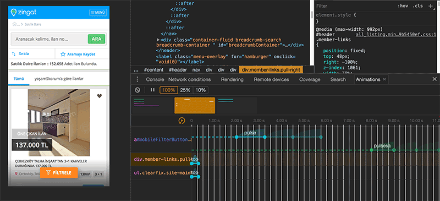Open the MENÜ hamburger on the page
Image resolution: width=440 pixels, height=201 pixels.
98,12
